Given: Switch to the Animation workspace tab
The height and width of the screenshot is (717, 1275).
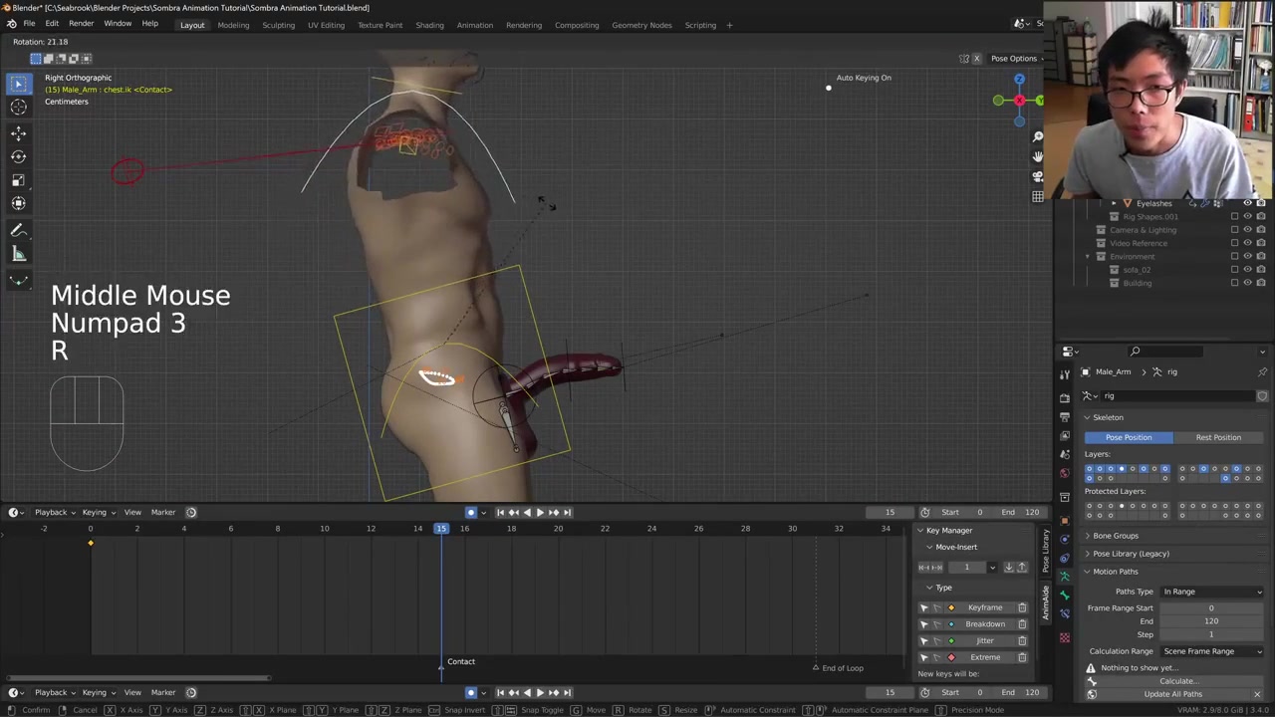Looking at the screenshot, I should tap(474, 25).
